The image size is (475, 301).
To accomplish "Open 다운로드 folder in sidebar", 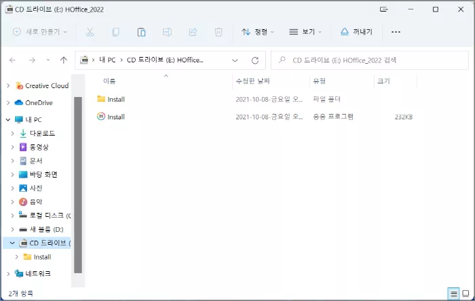I will (x=42, y=134).
